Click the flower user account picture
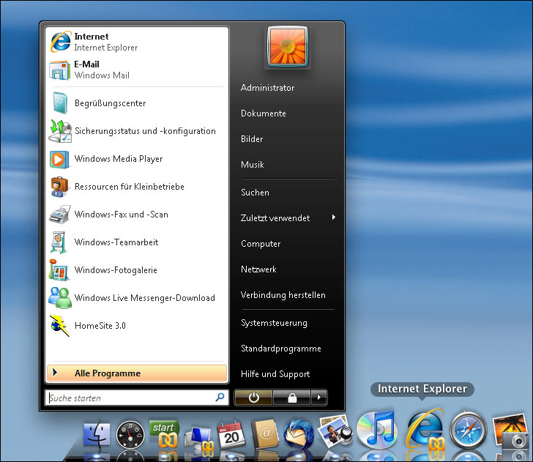Viewport: 533px width, 462px height. click(x=288, y=47)
